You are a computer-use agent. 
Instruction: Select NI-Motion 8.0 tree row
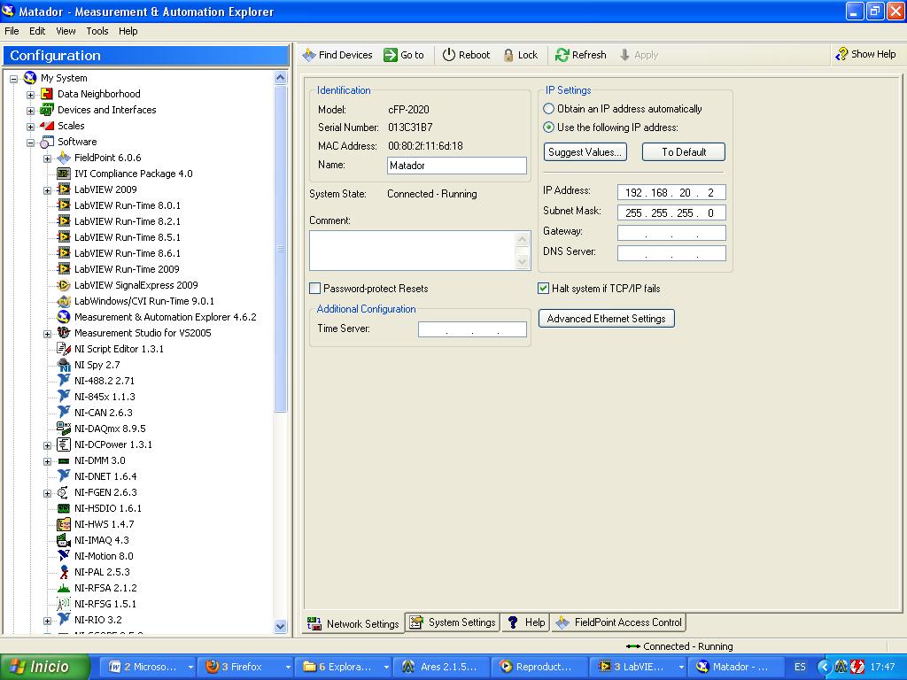[96, 556]
